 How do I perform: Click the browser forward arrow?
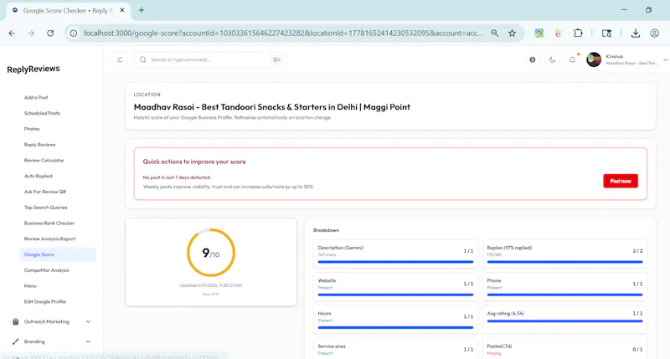click(31, 33)
